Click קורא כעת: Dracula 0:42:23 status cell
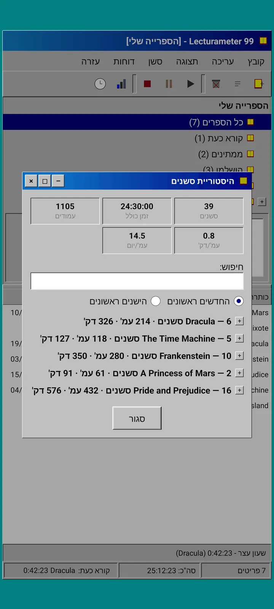 click(61, 571)
